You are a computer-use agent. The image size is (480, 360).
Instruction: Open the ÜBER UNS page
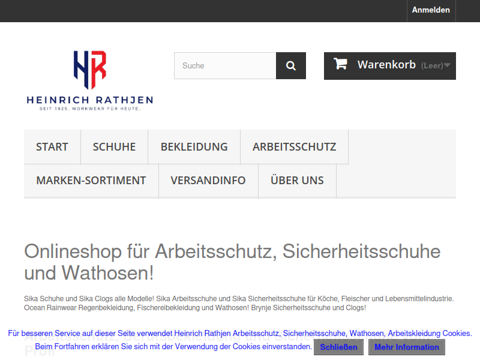pos(297,181)
